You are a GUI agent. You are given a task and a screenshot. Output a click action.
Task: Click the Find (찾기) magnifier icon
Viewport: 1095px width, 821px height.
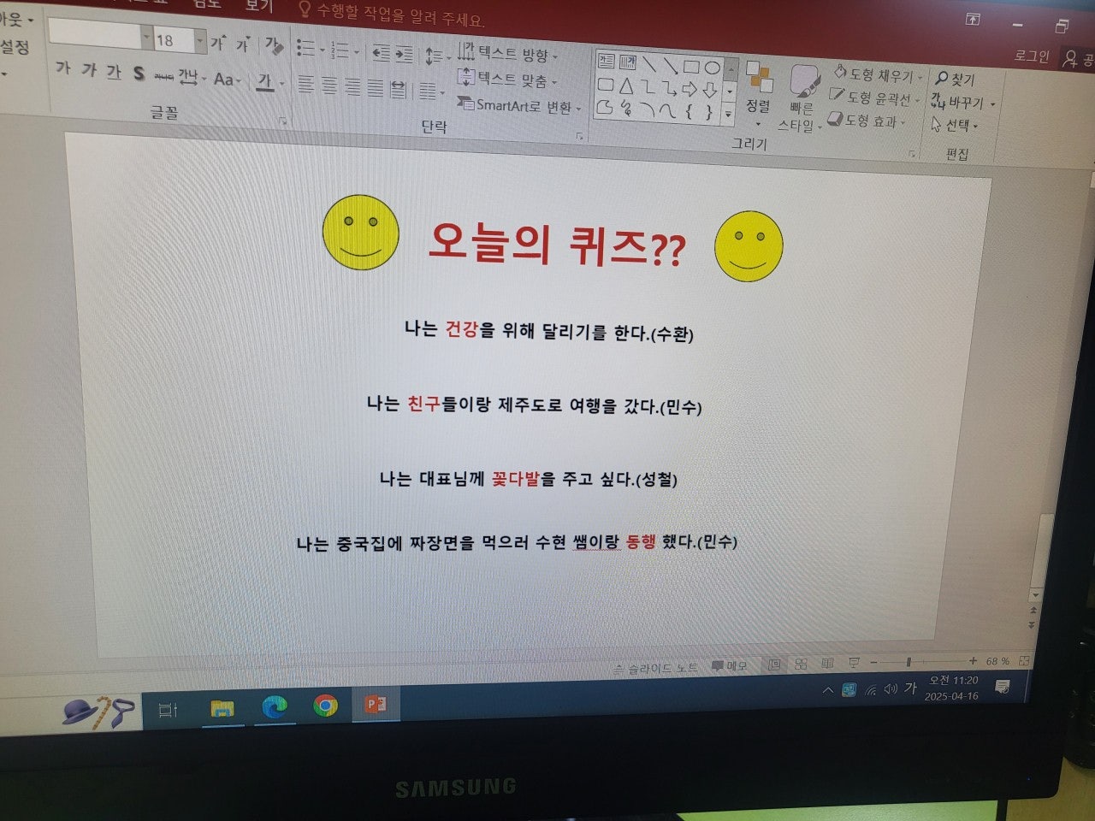point(942,78)
